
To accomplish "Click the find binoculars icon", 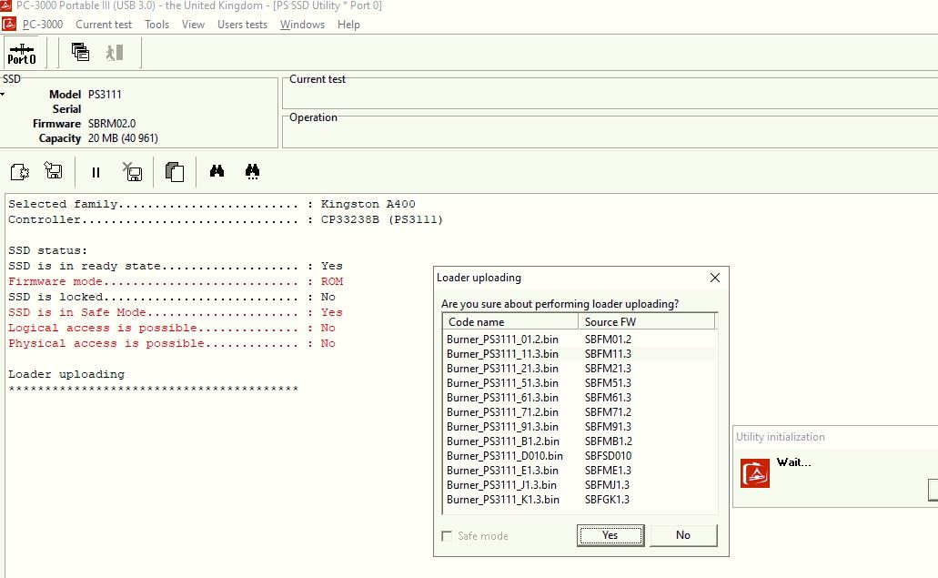I will 217,171.
